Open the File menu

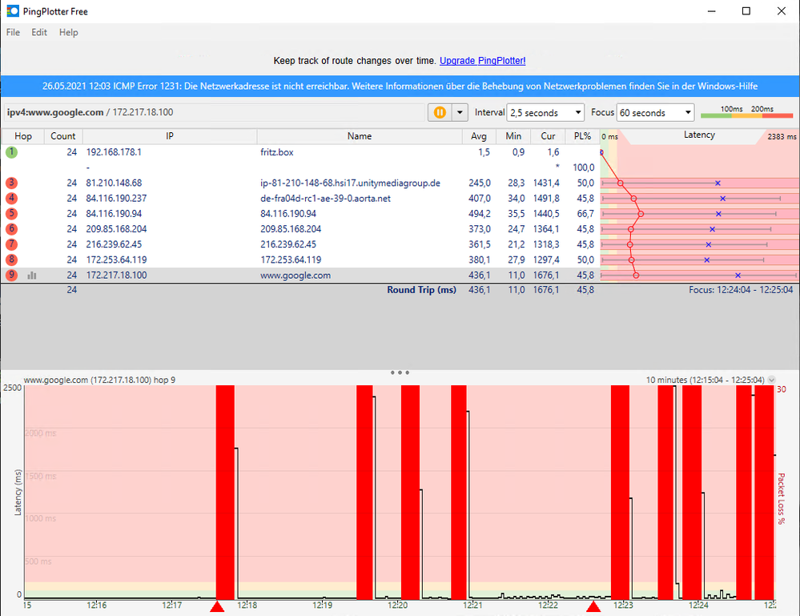13,32
